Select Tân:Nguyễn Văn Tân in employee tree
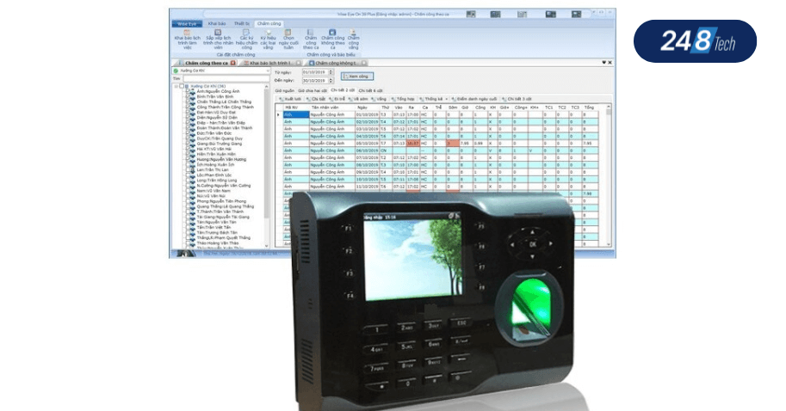786x411 pixels. (216, 222)
